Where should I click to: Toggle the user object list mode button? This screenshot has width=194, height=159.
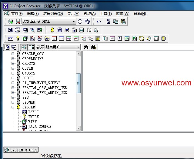[x=31, y=47]
